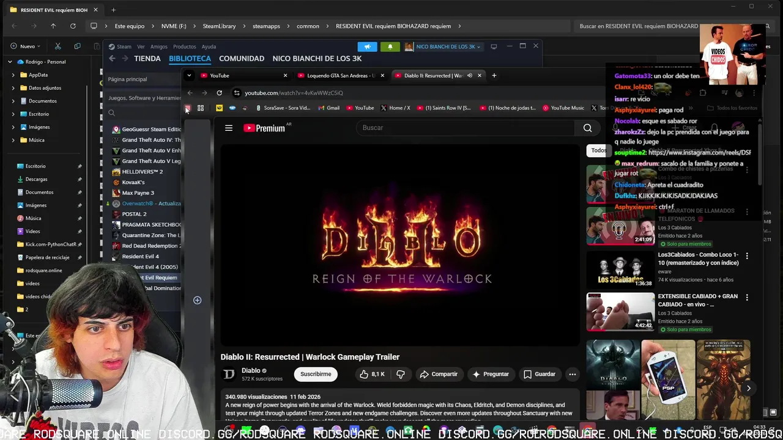Click Copy icon in File Explorer toolbar
The height and width of the screenshot is (440, 783).
pyautogui.click(x=77, y=46)
